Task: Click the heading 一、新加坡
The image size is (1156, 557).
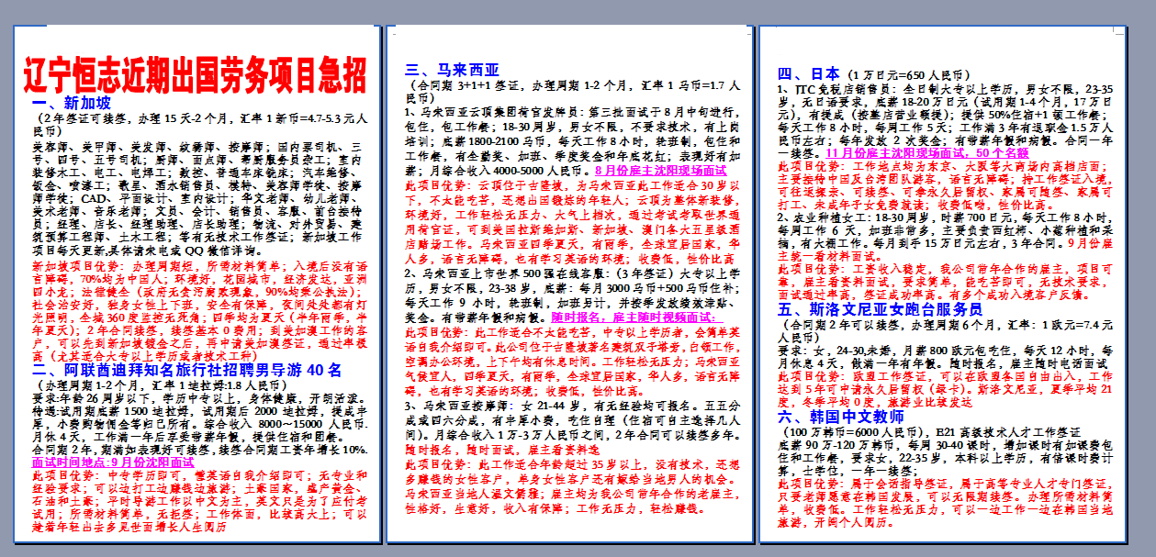Action: (x=71, y=103)
